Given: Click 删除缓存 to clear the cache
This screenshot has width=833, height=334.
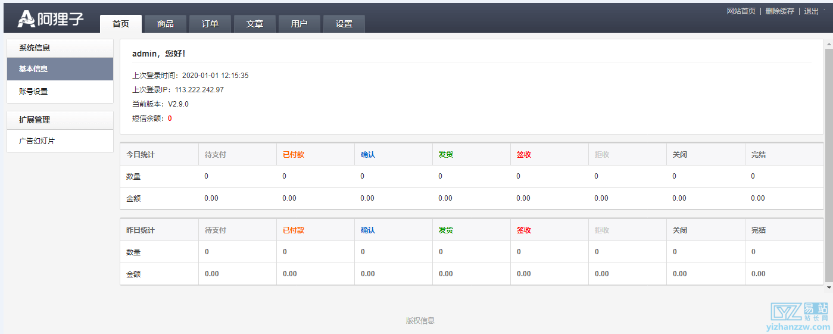Looking at the screenshot, I should [779, 11].
